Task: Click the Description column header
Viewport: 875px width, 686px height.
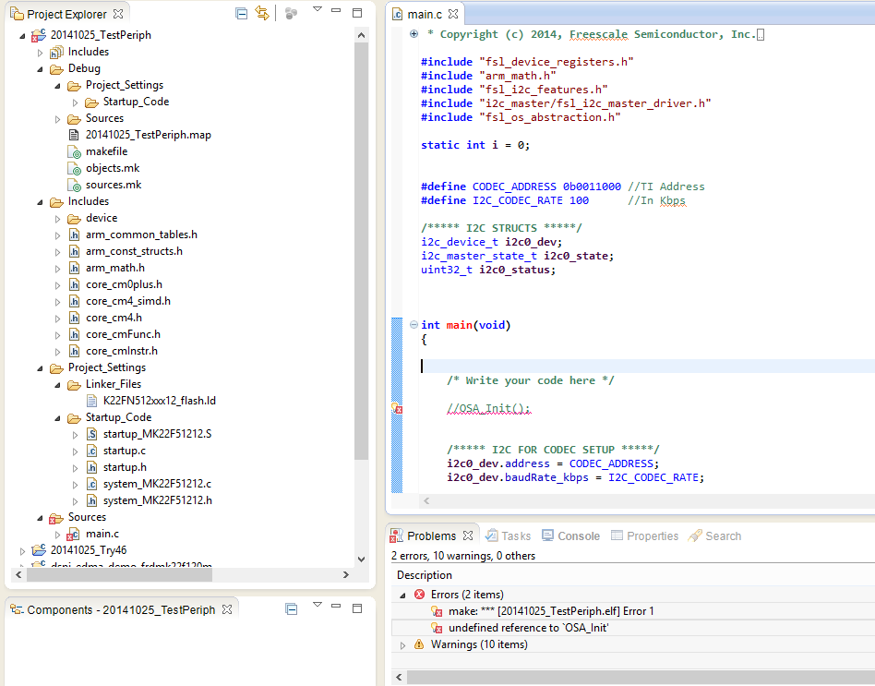Action: click(424, 575)
